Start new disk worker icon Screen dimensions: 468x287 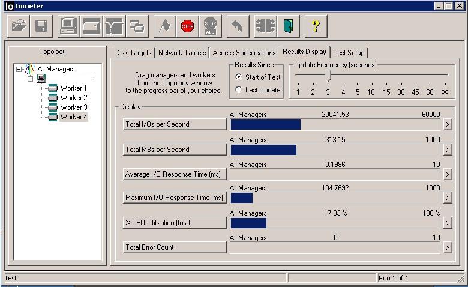point(91,26)
